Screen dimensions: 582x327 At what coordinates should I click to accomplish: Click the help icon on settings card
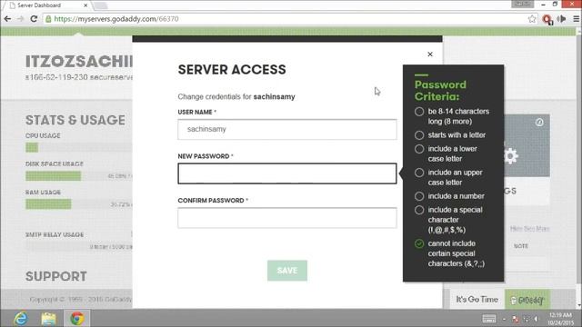click(x=539, y=122)
